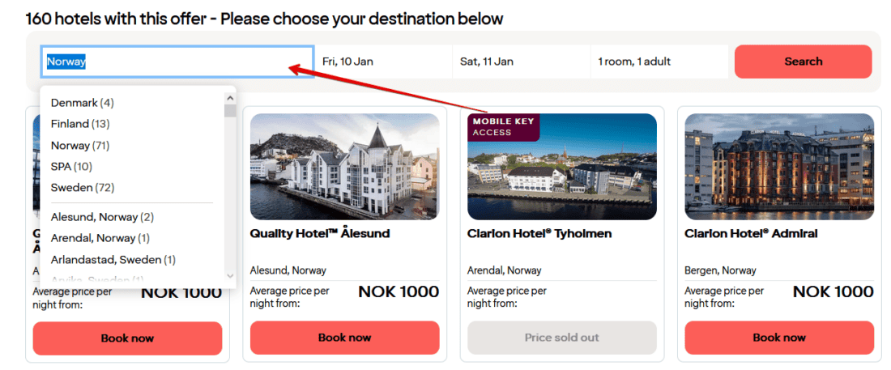891x370 pixels.
Task: Open the Quality Hotel Ålesund photo
Action: pyautogui.click(x=344, y=167)
